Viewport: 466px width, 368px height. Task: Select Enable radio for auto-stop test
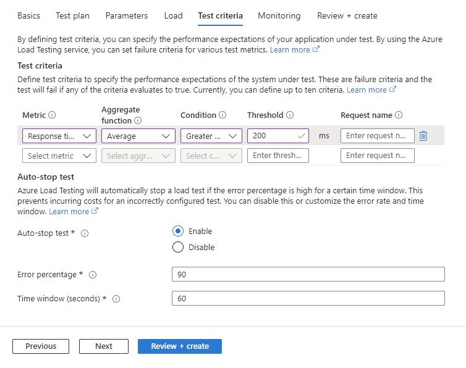(x=178, y=231)
